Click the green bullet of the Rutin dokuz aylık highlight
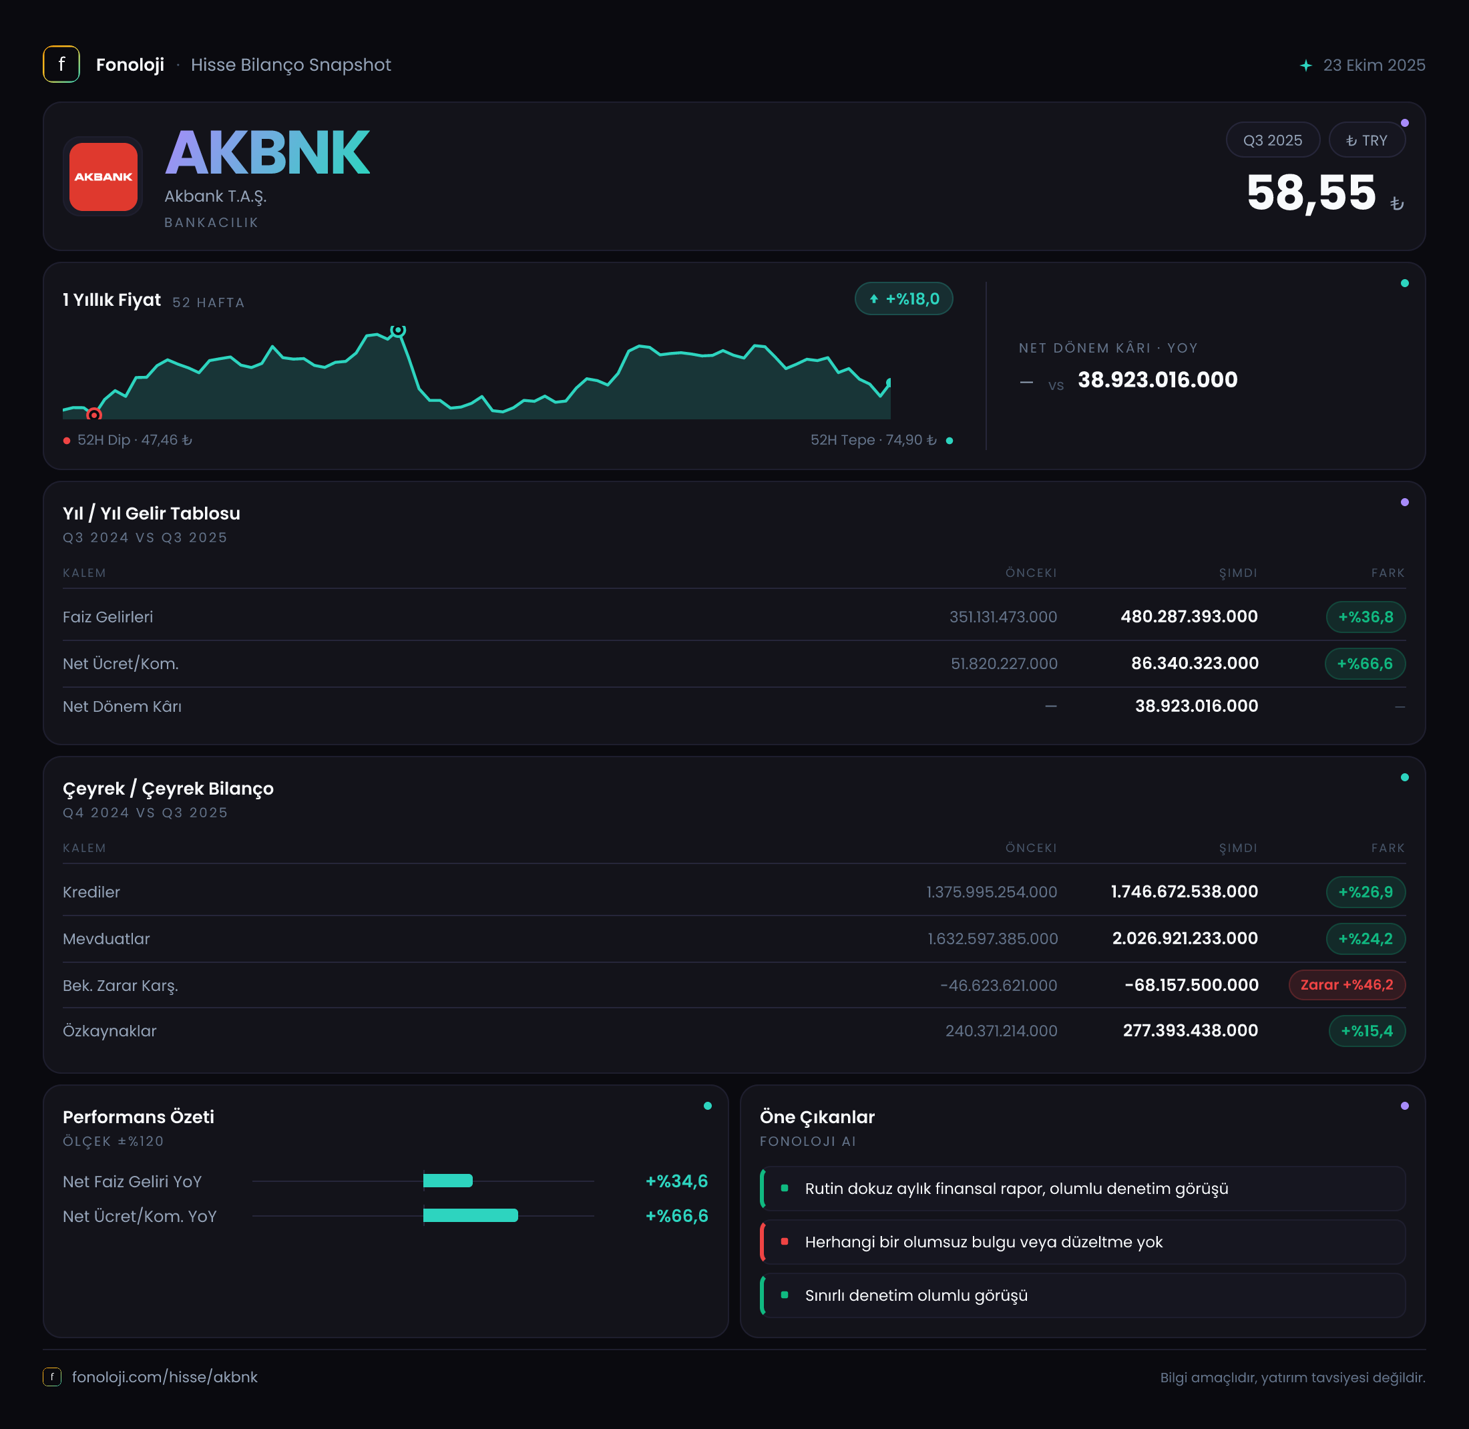Screen dimensions: 1469x1429 (x=785, y=1188)
